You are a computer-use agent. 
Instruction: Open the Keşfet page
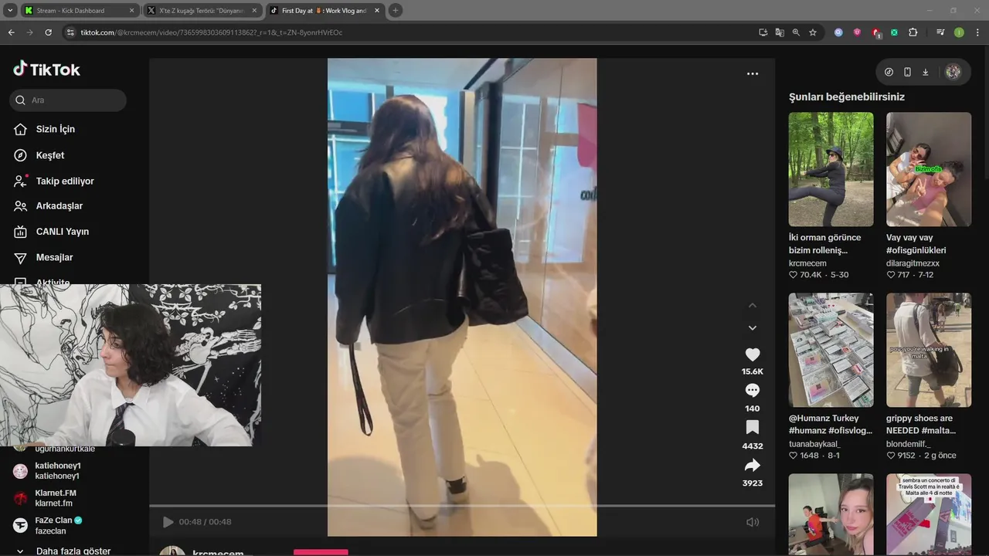point(50,155)
